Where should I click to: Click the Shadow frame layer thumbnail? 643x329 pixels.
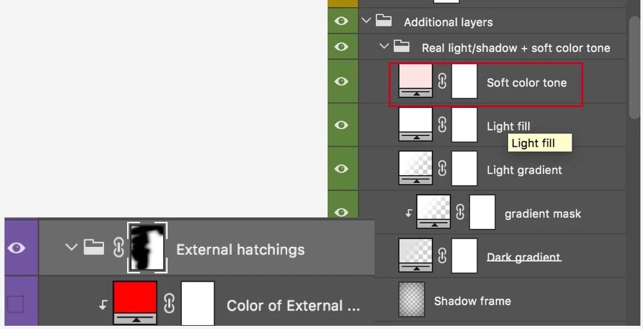412,299
